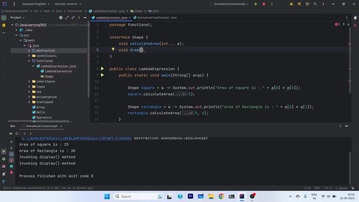
Task: Minimize the Run tool window
Action: pyautogui.click(x=347, y=126)
